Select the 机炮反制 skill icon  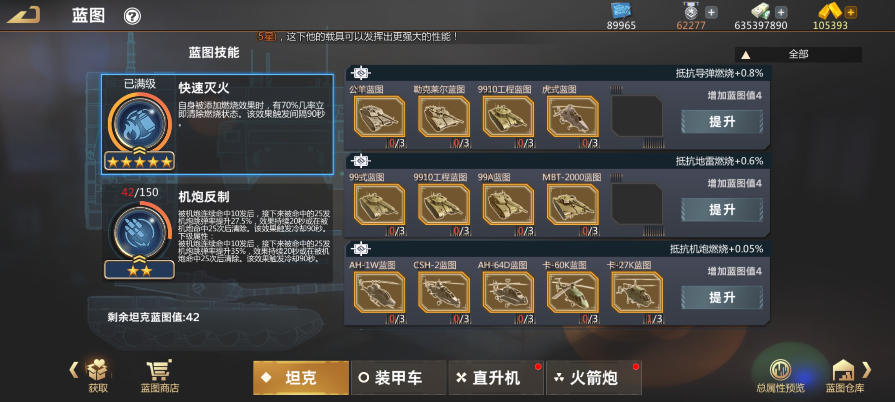pos(140,233)
